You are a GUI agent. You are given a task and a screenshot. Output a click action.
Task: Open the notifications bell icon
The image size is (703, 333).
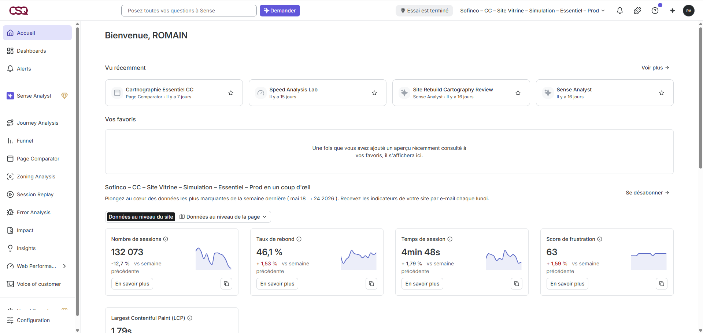tap(620, 11)
